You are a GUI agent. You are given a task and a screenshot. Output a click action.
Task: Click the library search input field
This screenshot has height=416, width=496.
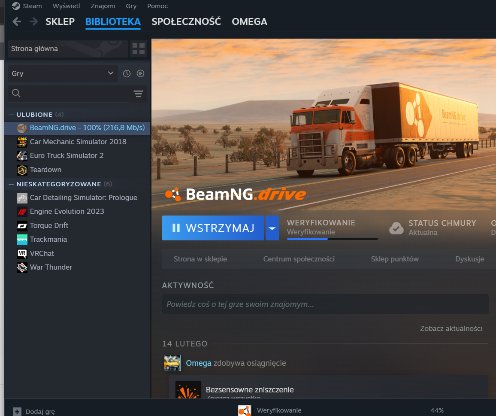75,94
